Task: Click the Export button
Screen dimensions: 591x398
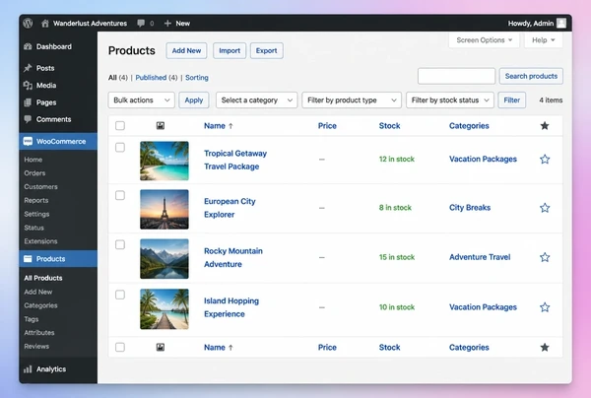Action: [x=267, y=50]
